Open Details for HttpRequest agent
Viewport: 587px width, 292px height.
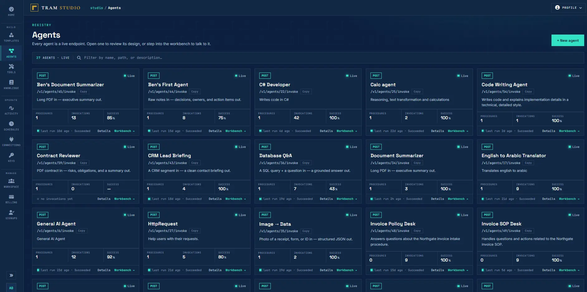point(215,270)
